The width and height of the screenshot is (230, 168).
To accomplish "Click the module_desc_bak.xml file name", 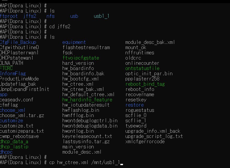I will pos(150,42).
